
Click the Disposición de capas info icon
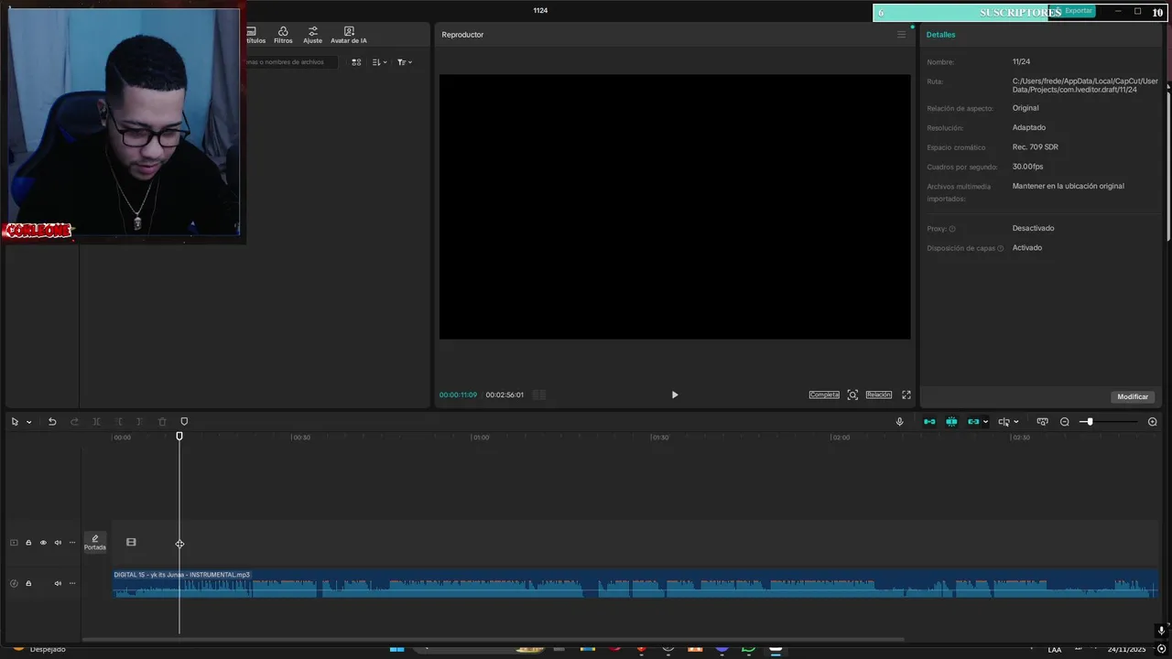click(1000, 248)
